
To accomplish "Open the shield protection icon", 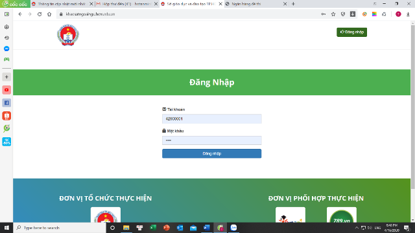I will 343,14.
